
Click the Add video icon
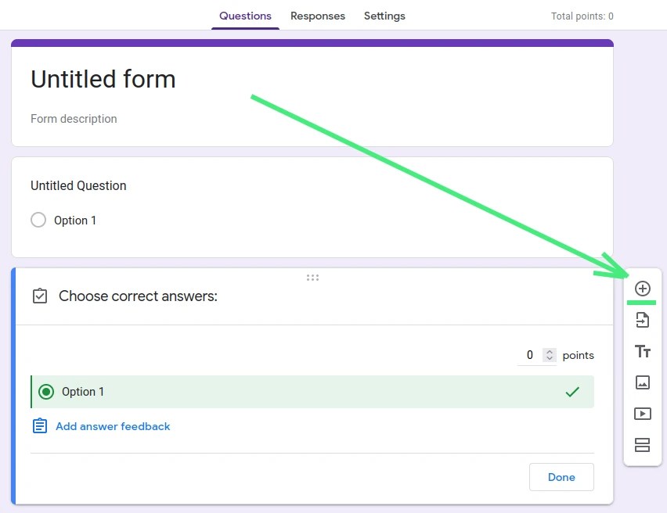pyautogui.click(x=642, y=414)
